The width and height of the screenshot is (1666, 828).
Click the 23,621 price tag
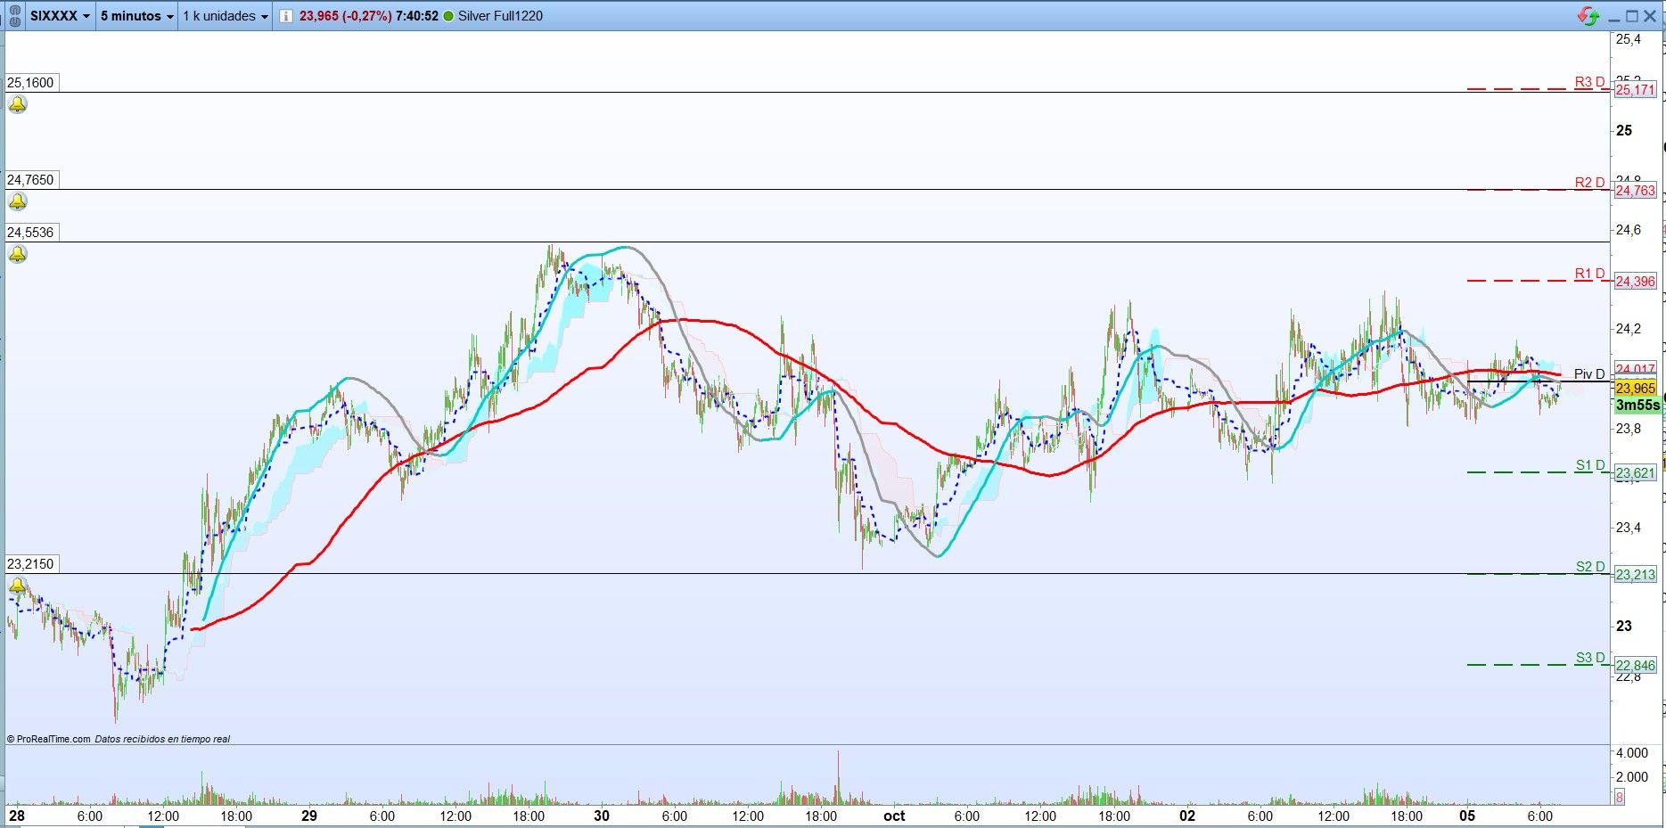[1636, 473]
